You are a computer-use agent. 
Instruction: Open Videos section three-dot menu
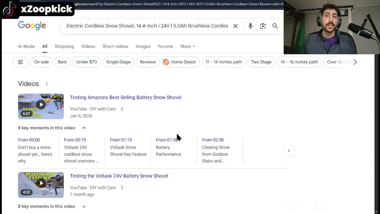(x=47, y=84)
